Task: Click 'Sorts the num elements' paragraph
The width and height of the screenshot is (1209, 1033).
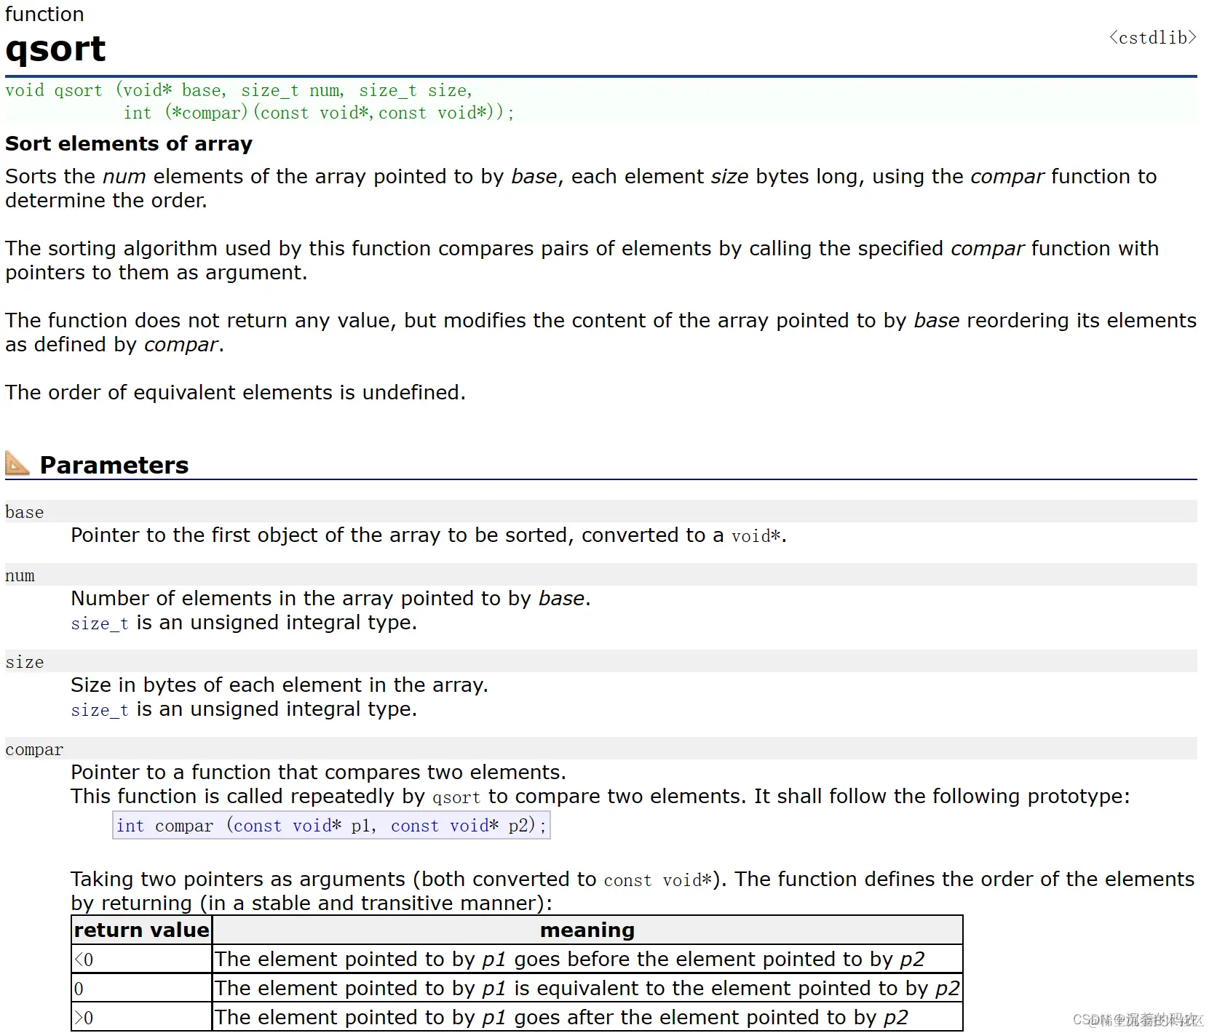Action: 581,188
